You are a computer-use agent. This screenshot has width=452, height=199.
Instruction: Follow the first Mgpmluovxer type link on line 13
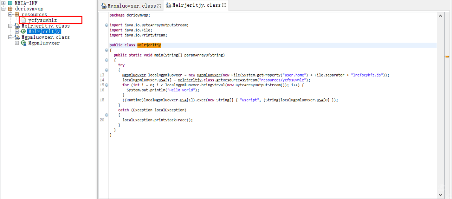pos(134,75)
